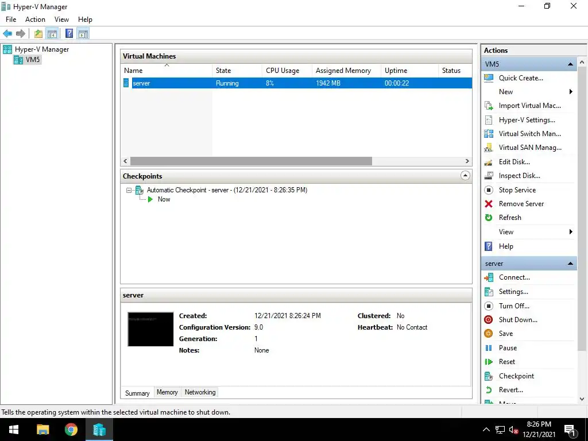Sort by the Status column header

pyautogui.click(x=455, y=71)
